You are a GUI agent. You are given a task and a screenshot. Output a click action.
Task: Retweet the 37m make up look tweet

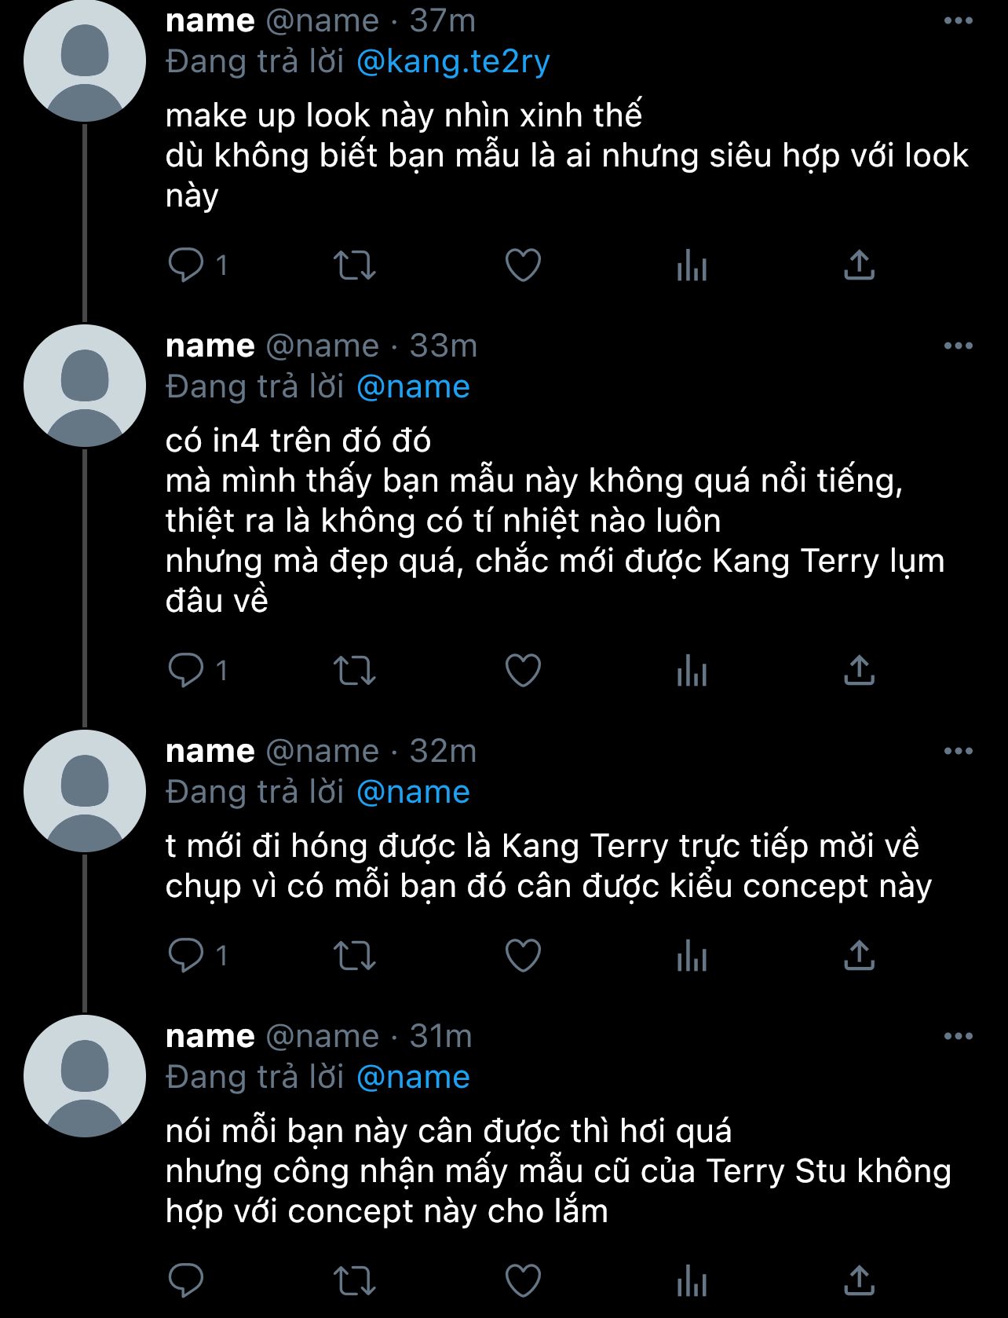(355, 265)
